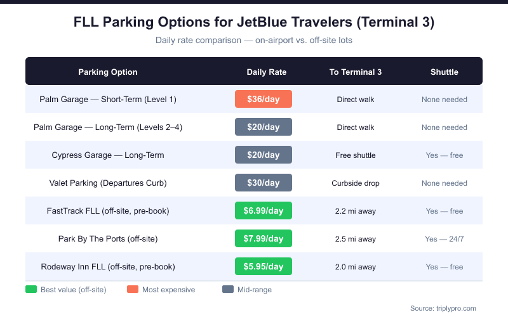
Task: Select FastTrack FLL off-site row label
Action: (x=108, y=211)
